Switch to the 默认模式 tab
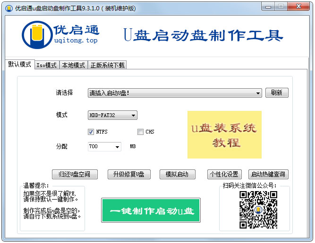This screenshot has width=315, height=243. pos(20,65)
